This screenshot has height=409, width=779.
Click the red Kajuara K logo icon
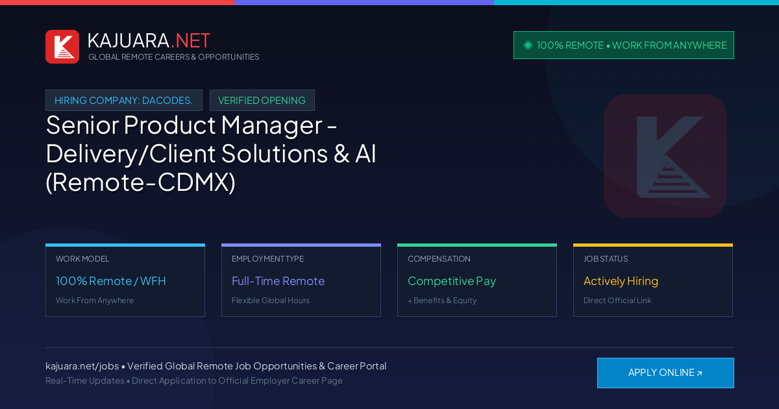tap(62, 47)
